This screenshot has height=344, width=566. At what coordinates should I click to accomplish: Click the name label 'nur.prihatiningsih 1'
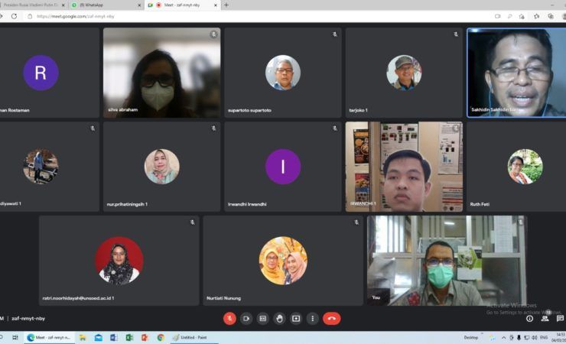pos(127,204)
